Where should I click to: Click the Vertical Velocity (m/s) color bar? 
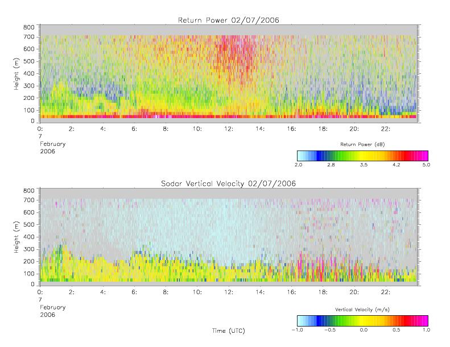point(362,321)
